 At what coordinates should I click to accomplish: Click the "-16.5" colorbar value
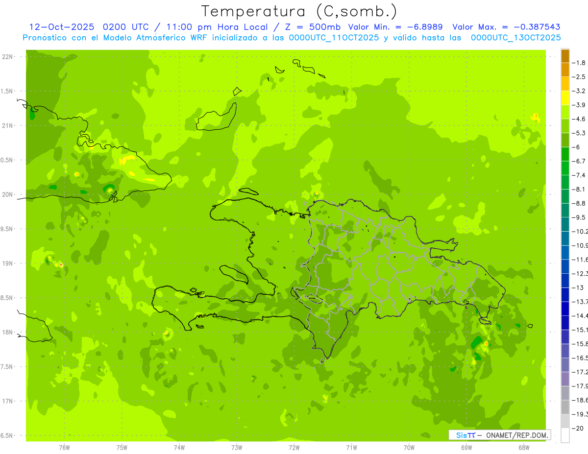click(580, 358)
